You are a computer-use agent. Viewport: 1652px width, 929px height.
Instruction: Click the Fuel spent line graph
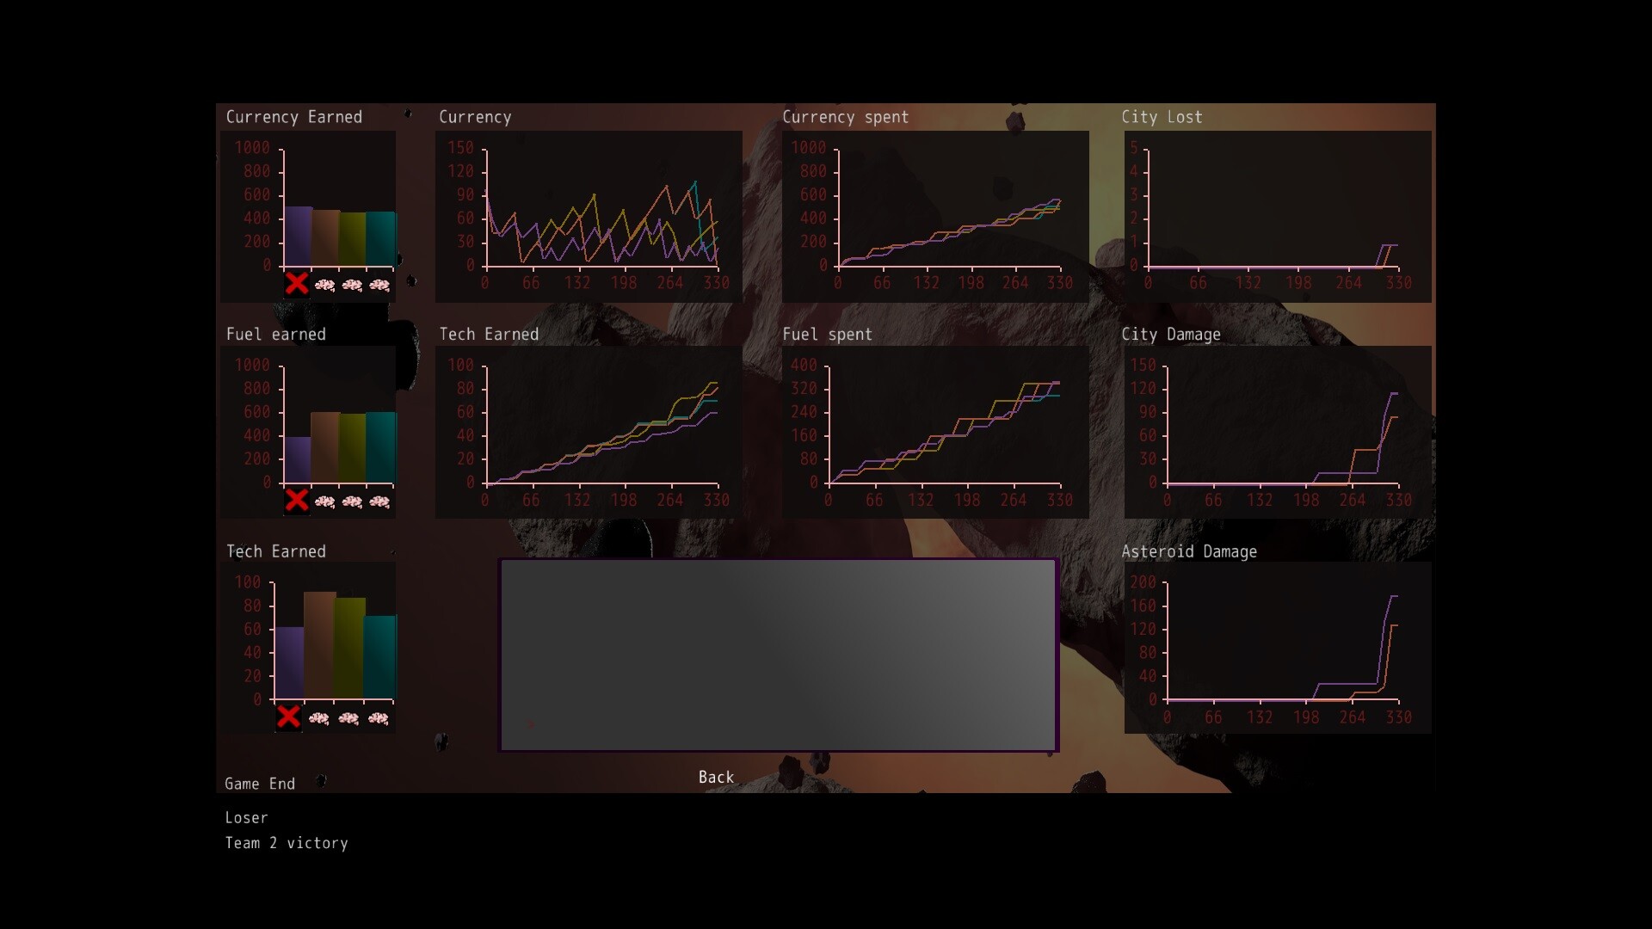[x=944, y=430]
